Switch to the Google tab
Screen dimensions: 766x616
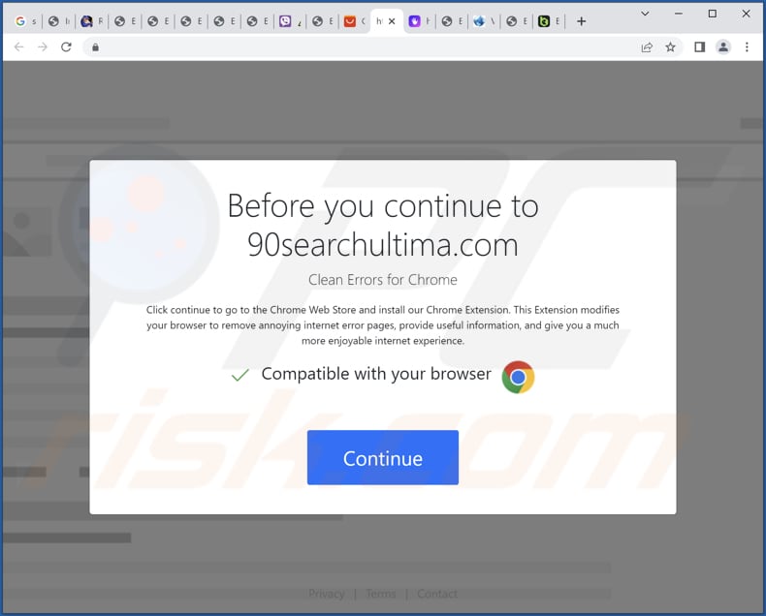pos(25,21)
